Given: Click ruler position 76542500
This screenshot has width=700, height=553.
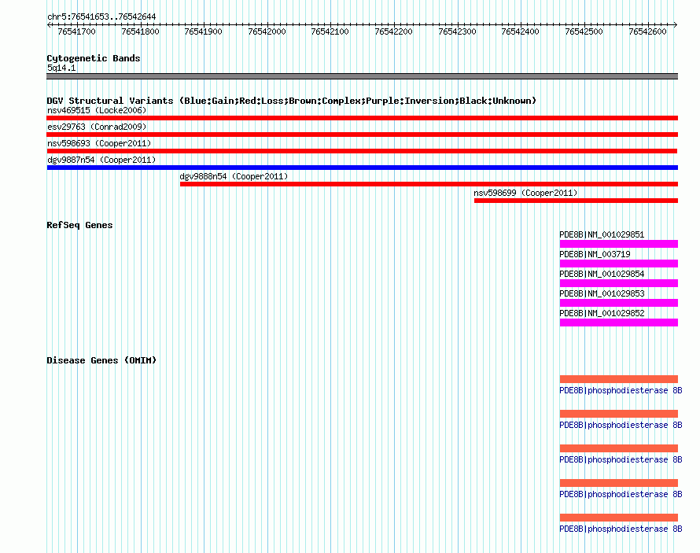Looking at the screenshot, I should (584, 31).
